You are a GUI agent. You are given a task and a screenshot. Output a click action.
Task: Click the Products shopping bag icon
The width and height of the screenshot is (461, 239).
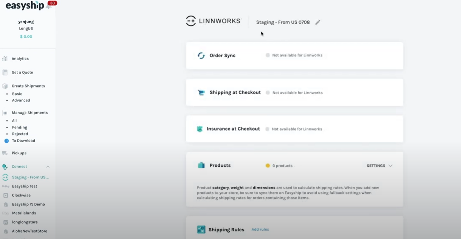[x=201, y=165]
